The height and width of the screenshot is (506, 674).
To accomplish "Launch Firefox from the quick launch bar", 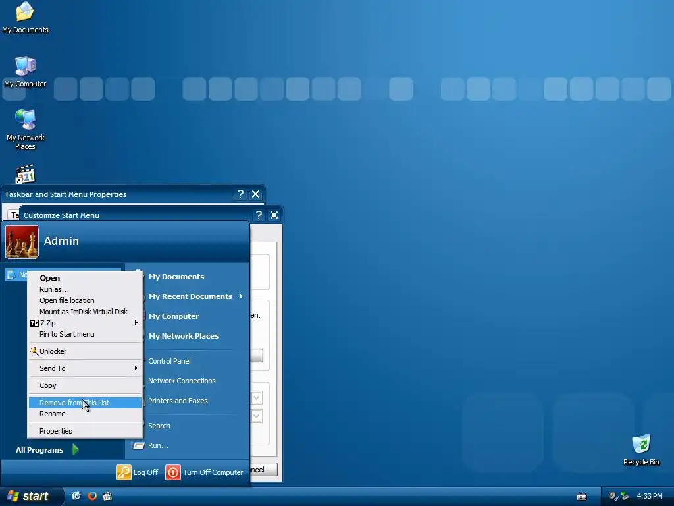I will (92, 496).
